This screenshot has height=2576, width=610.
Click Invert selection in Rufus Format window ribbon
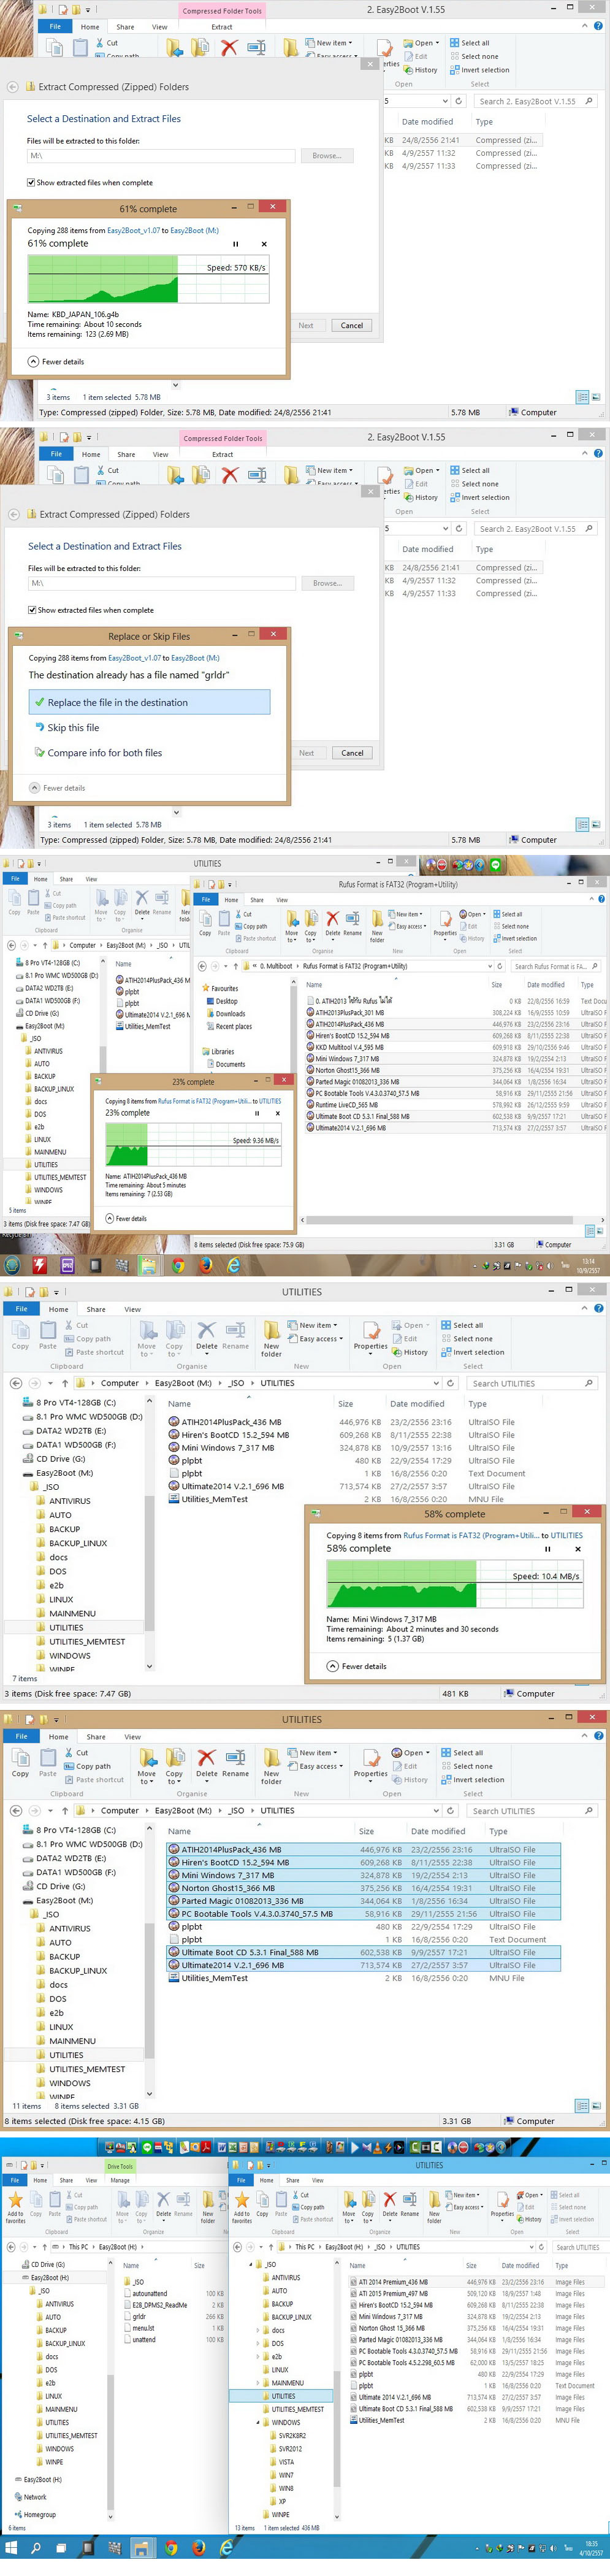[x=516, y=938]
